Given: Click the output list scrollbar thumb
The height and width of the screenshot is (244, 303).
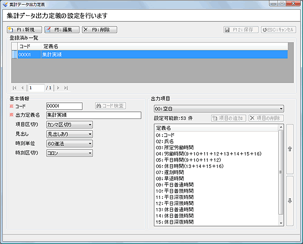Looking at the screenshot, I should pyautogui.click(x=281, y=172).
